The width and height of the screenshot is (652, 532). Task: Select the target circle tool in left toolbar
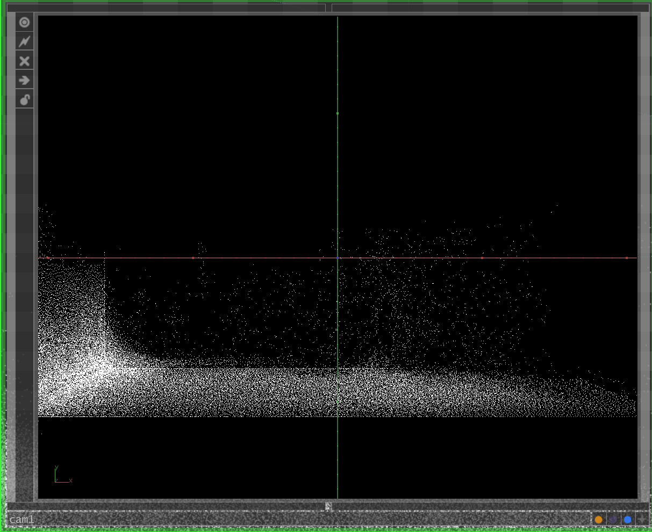(x=24, y=22)
